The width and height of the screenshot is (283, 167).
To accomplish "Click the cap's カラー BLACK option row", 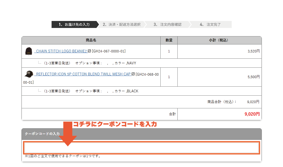I will (91, 91).
